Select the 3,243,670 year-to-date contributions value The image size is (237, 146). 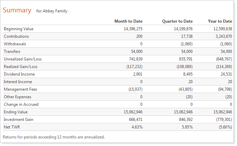[x=223, y=36]
